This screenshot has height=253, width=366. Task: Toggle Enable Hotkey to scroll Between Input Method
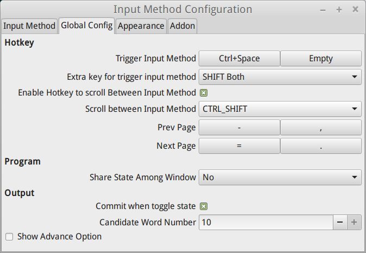click(x=204, y=93)
